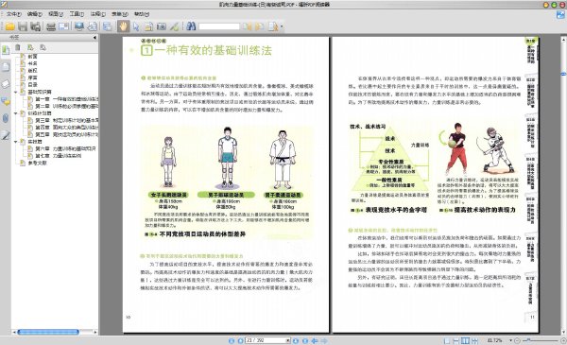Click the 41.72% zoom value
This screenshot has height=345, width=567.
click(x=494, y=340)
